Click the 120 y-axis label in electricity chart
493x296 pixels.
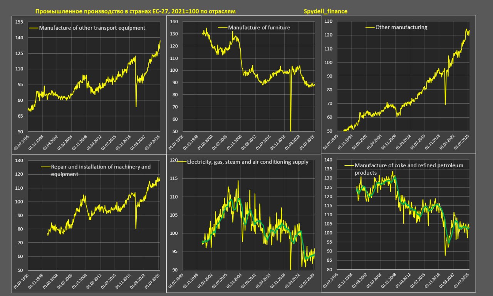click(174, 160)
